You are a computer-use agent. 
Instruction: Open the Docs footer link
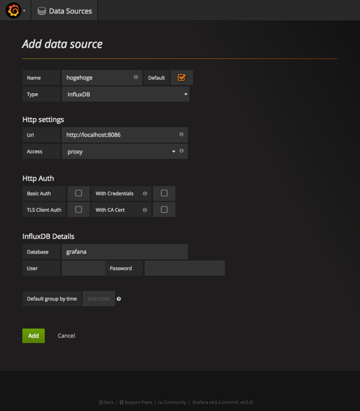106,402
